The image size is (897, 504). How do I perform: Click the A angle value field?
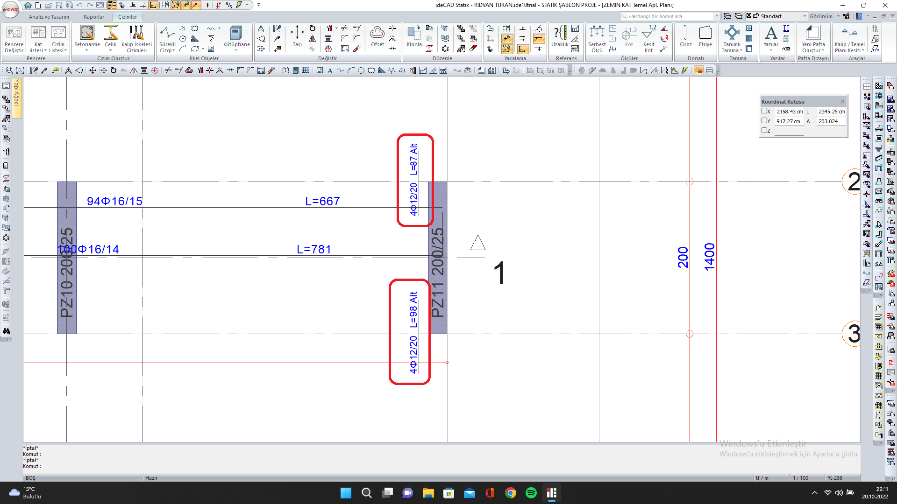[x=832, y=121]
